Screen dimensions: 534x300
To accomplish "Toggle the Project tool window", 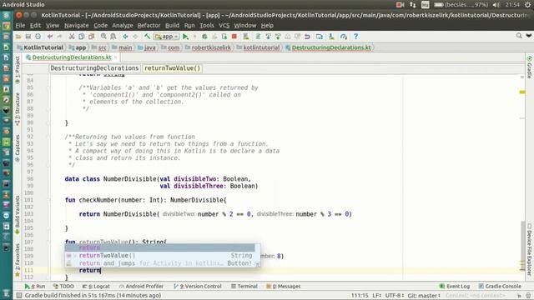I will coord(18,69).
